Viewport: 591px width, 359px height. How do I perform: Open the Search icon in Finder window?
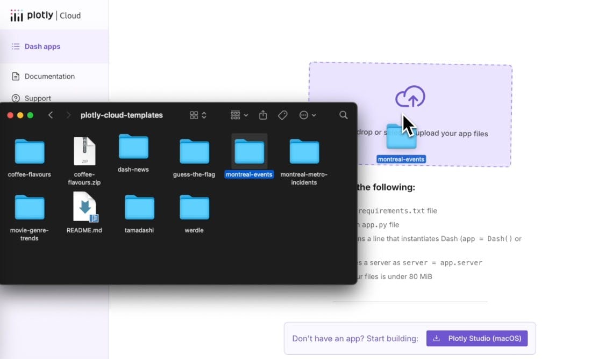(343, 115)
